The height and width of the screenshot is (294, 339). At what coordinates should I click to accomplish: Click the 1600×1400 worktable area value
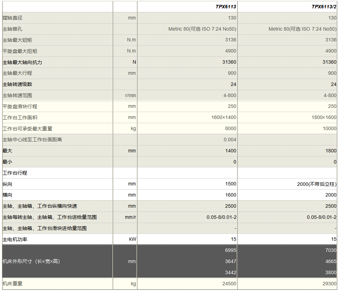(223, 118)
